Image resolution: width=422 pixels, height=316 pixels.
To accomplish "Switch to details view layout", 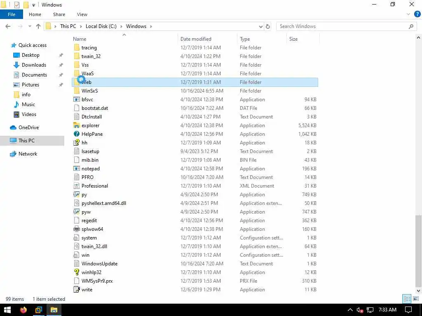I will pos(407,299).
